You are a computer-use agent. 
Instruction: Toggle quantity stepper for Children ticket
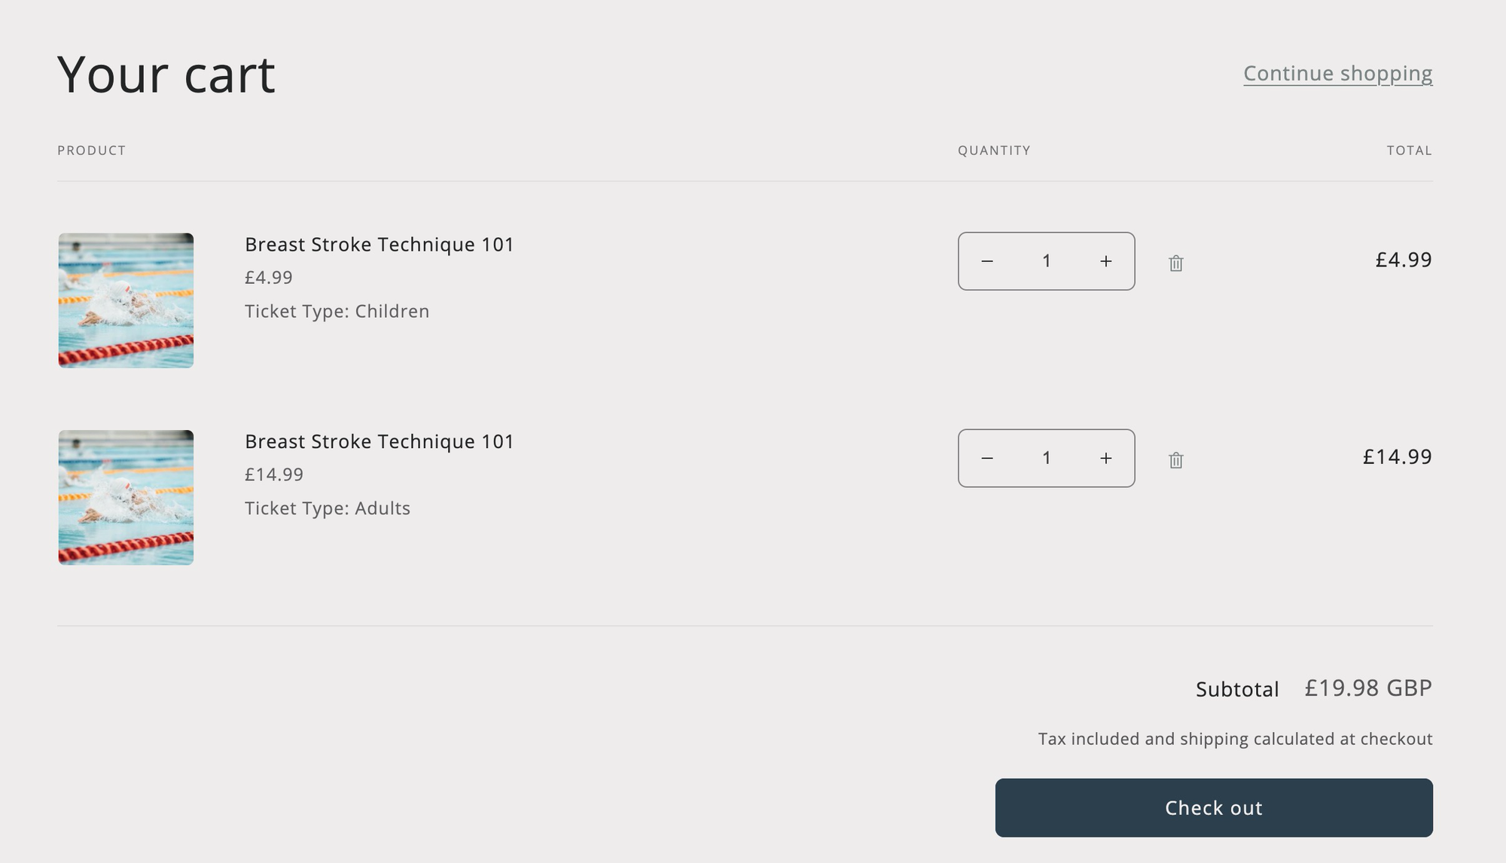1047,261
